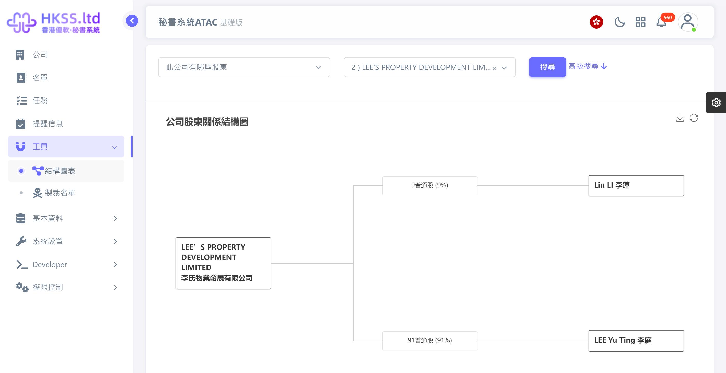Collapse the 工具 menu chevron

click(114, 147)
